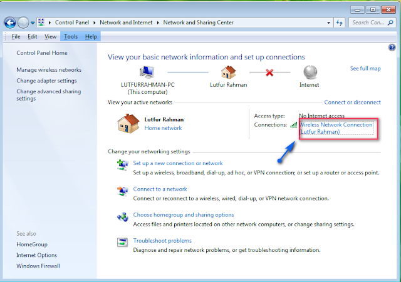
Task: Click the large house active network icon
Action: tap(128, 124)
